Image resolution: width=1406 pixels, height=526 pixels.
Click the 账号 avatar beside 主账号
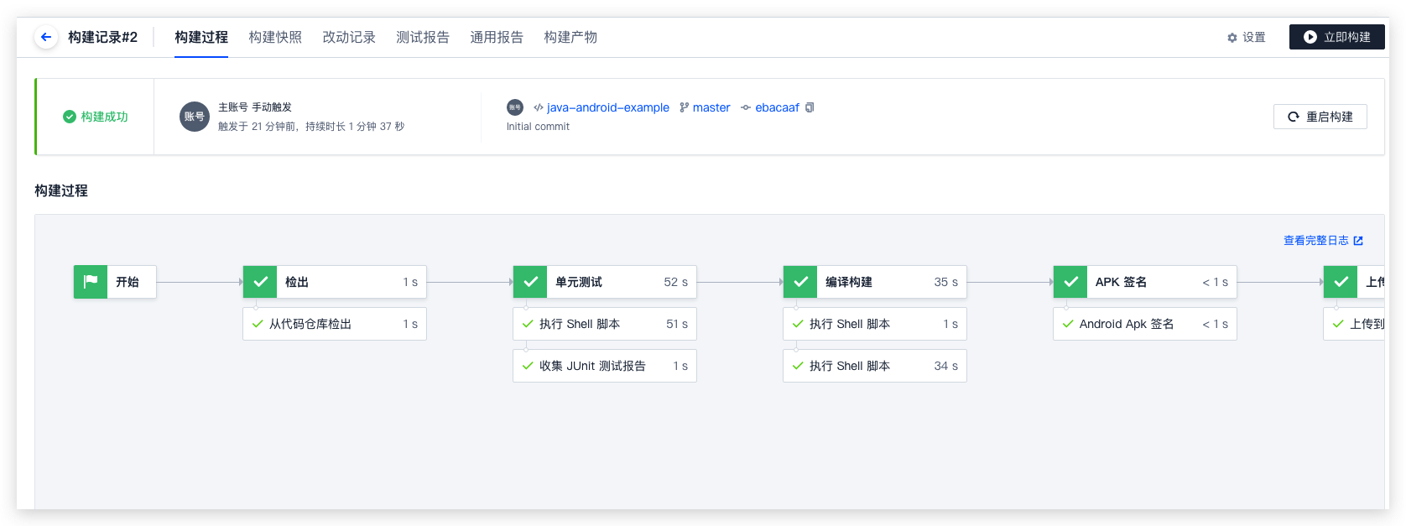[195, 117]
